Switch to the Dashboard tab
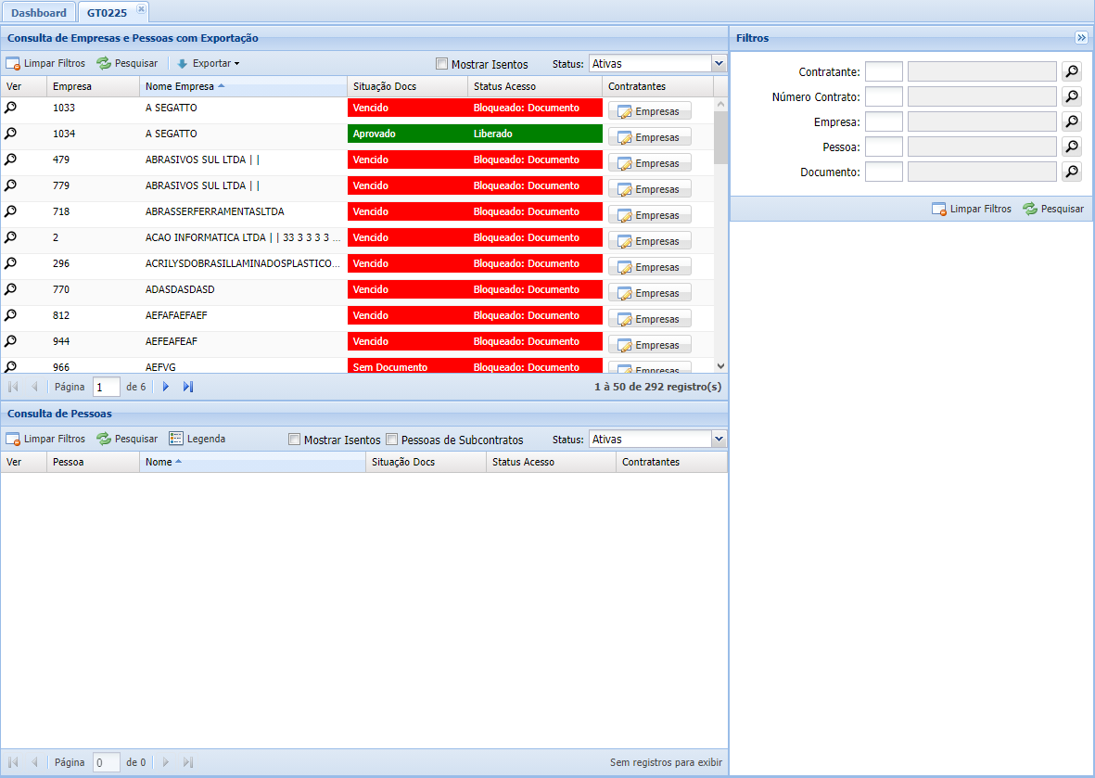The height and width of the screenshot is (778, 1095). point(38,13)
